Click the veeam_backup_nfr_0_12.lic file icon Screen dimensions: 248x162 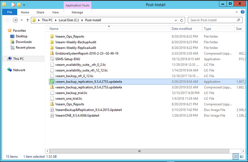pyautogui.click(x=52, y=76)
